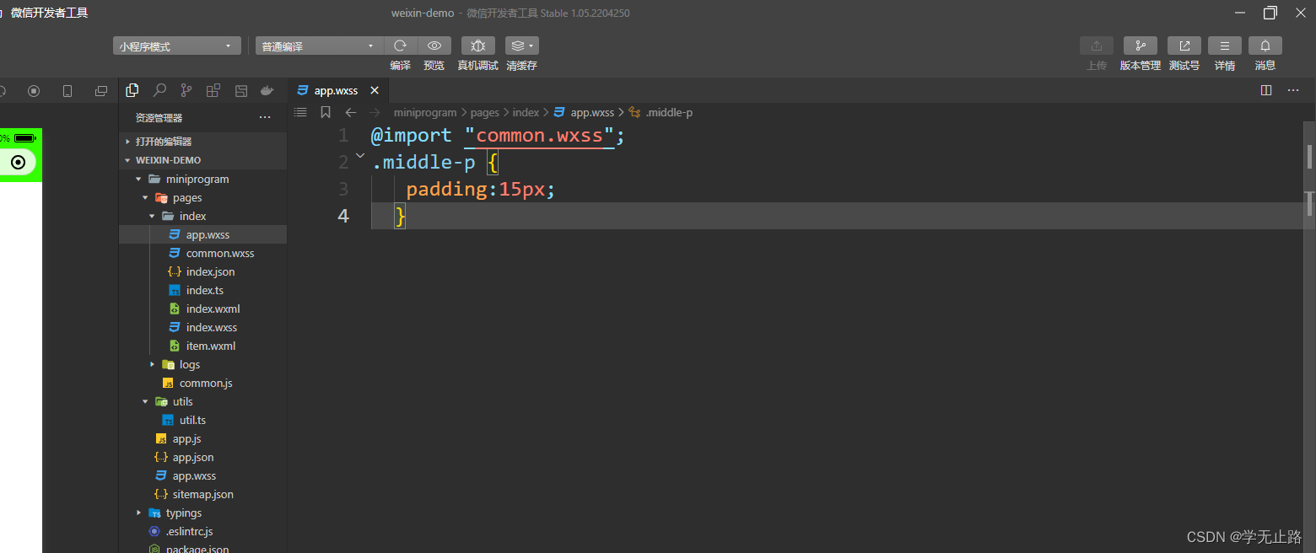Open editor more actions ellipsis

pos(1293,90)
